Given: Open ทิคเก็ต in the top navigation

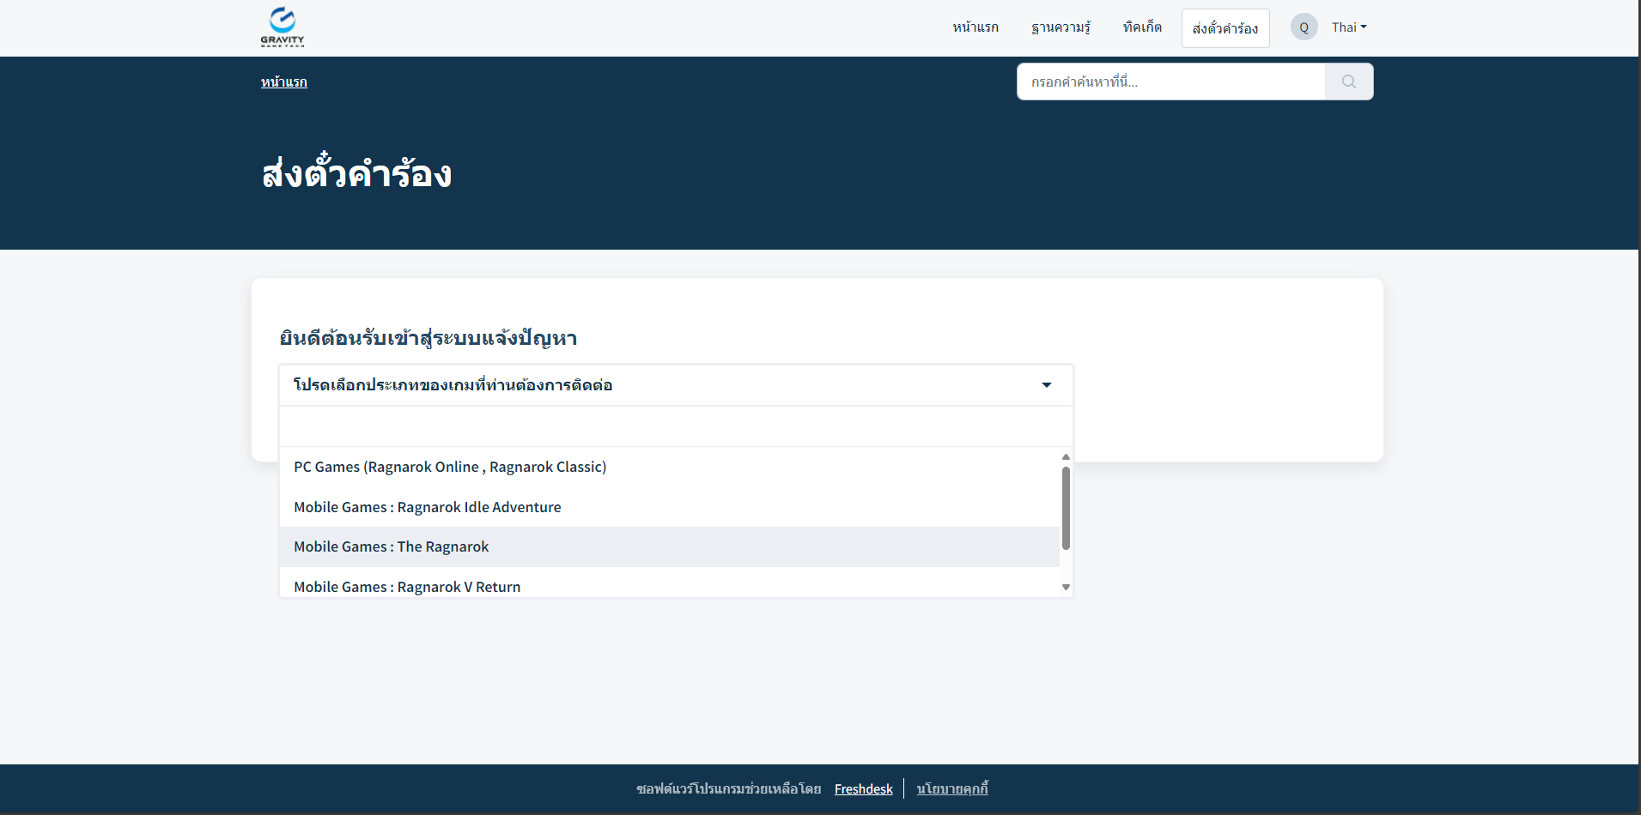Looking at the screenshot, I should (x=1142, y=27).
